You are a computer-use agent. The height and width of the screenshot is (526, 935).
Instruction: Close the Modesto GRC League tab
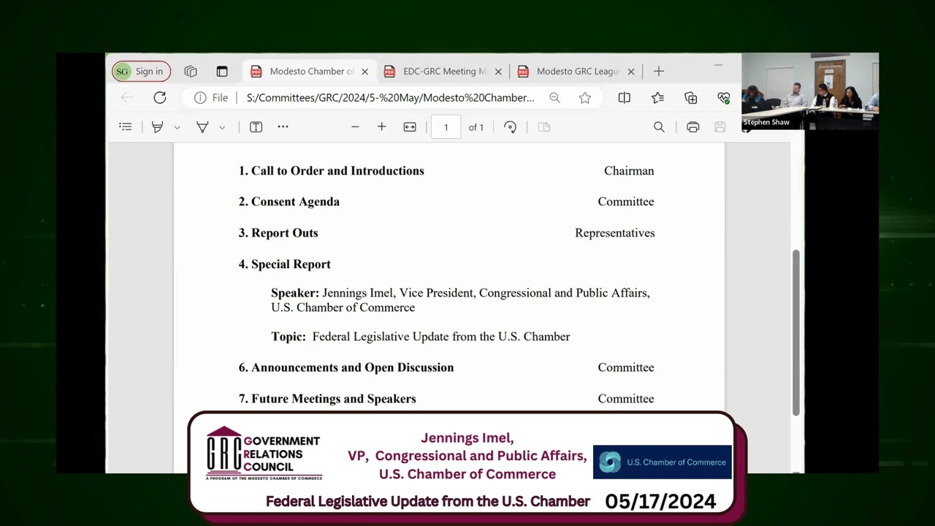point(631,72)
